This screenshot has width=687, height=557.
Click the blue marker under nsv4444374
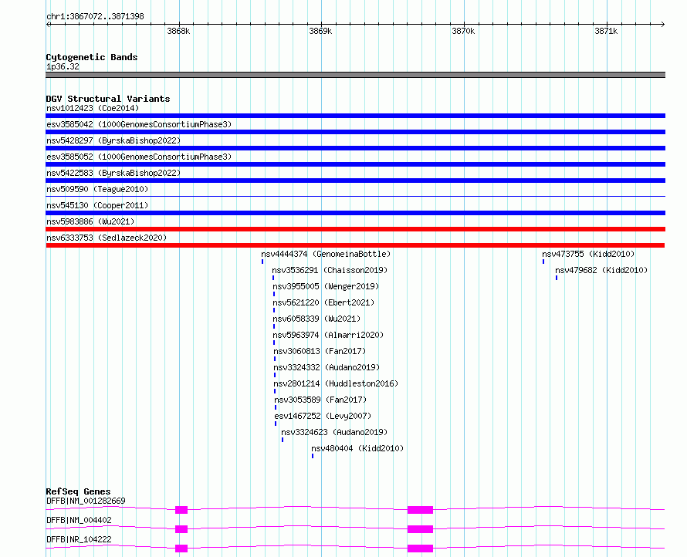[x=262, y=262]
